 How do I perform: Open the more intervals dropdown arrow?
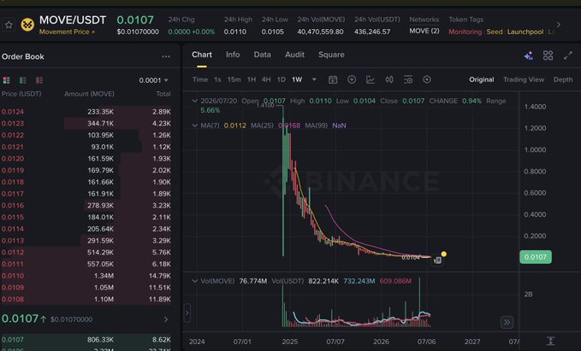pos(314,79)
